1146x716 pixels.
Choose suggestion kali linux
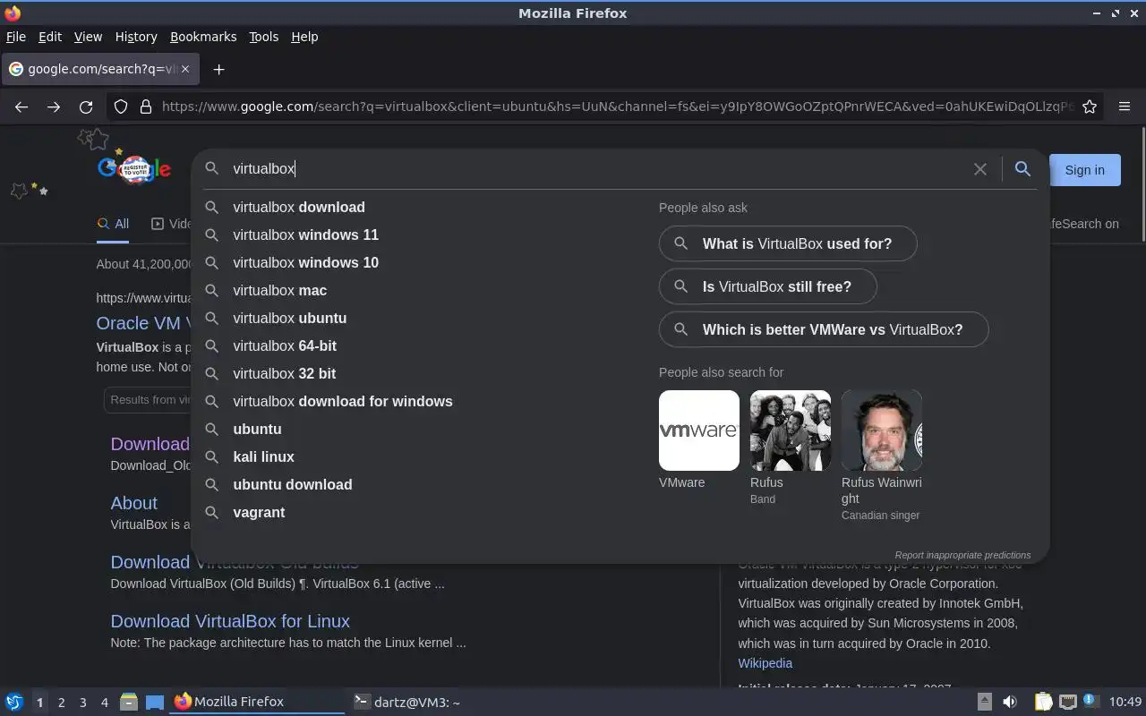[x=421, y=456]
